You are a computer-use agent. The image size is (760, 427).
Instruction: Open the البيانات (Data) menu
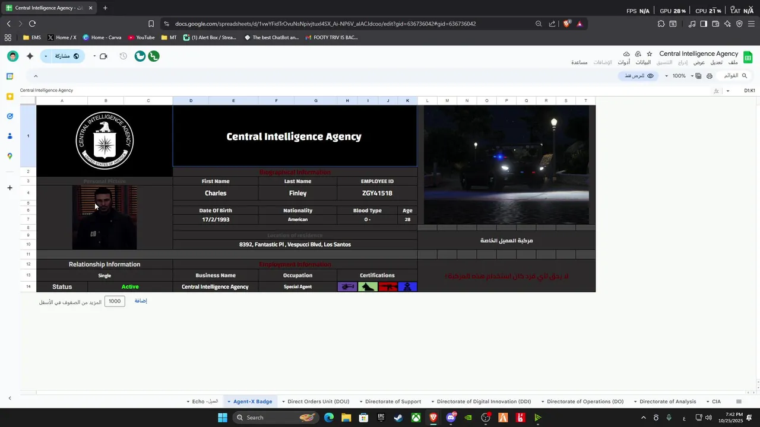pyautogui.click(x=644, y=62)
